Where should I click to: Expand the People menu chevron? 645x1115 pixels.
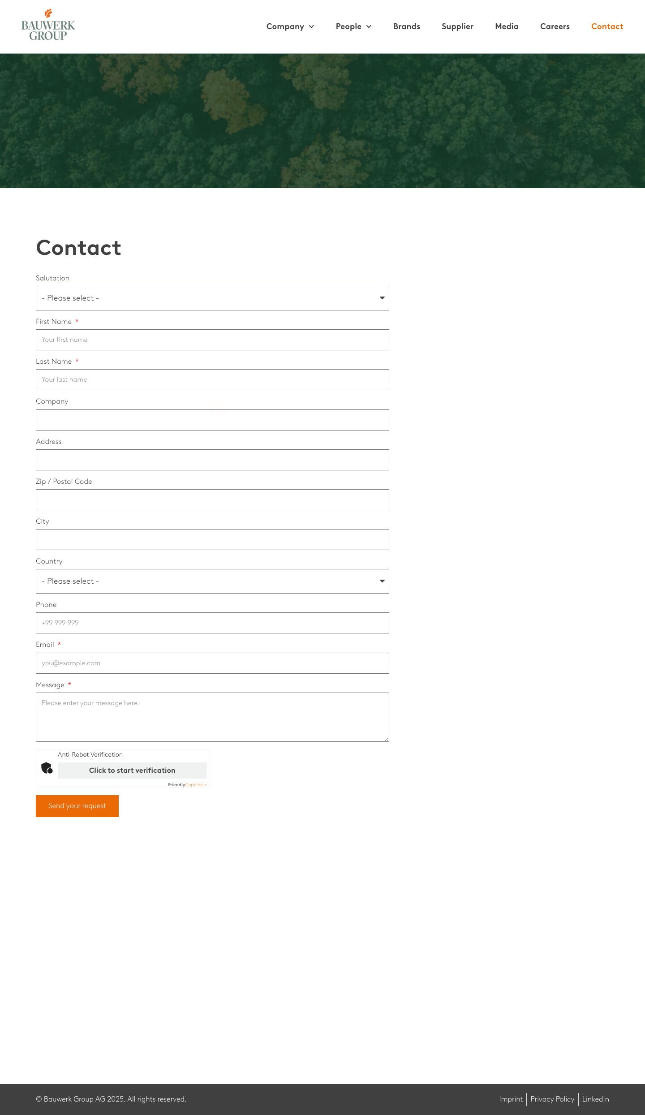pos(369,27)
